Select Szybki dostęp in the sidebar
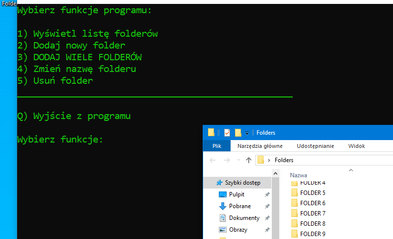 242,183
